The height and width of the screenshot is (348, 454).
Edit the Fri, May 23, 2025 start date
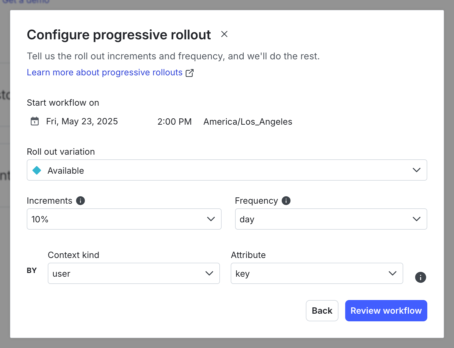tap(82, 121)
